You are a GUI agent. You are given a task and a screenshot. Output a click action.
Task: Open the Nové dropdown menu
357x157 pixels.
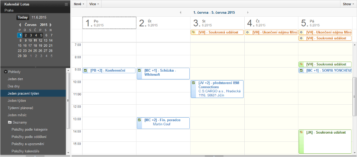tap(78, 4)
